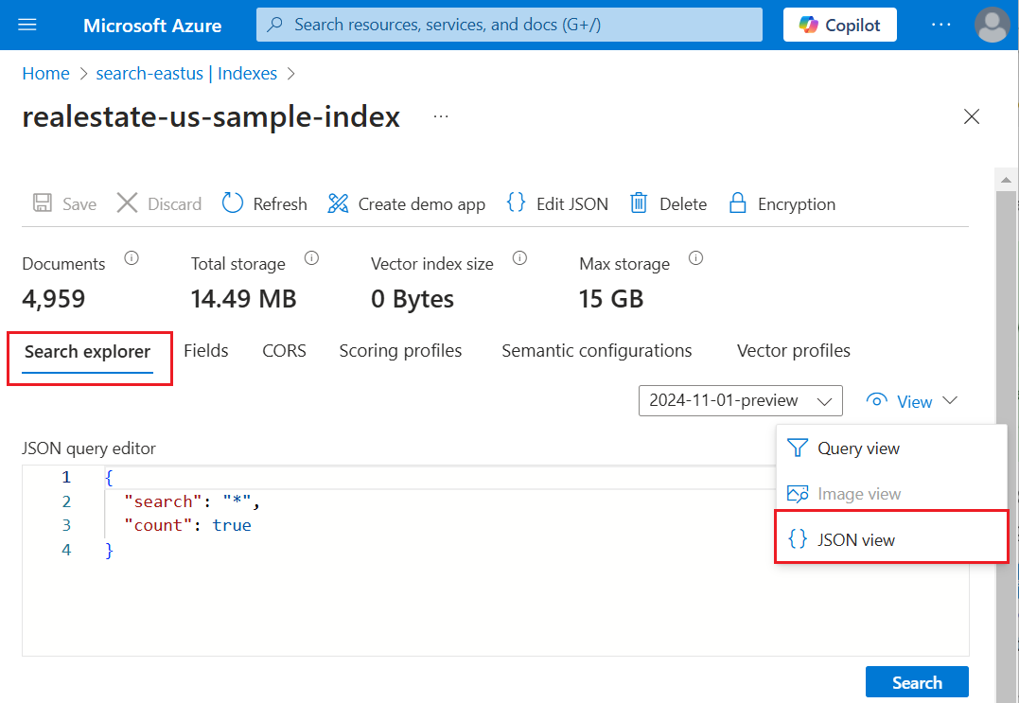Click the Edit JSON braces icon
This screenshot has height=703, width=1019.
tap(516, 202)
